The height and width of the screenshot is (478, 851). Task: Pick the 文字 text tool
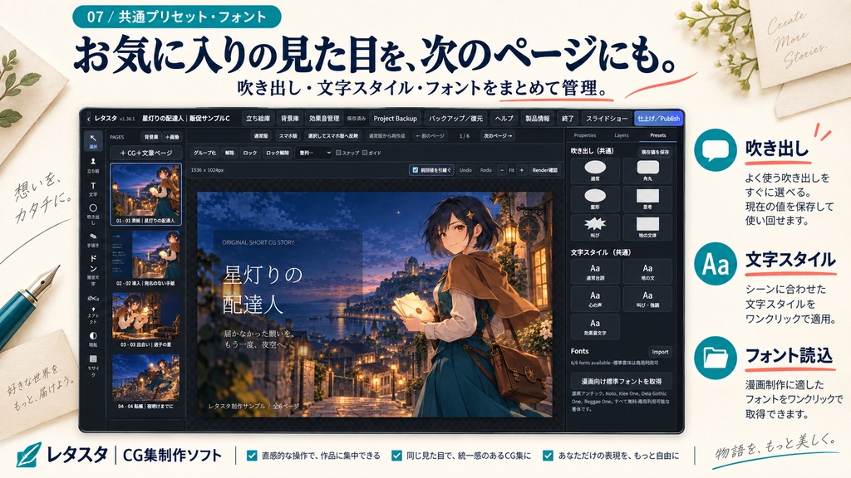93,189
